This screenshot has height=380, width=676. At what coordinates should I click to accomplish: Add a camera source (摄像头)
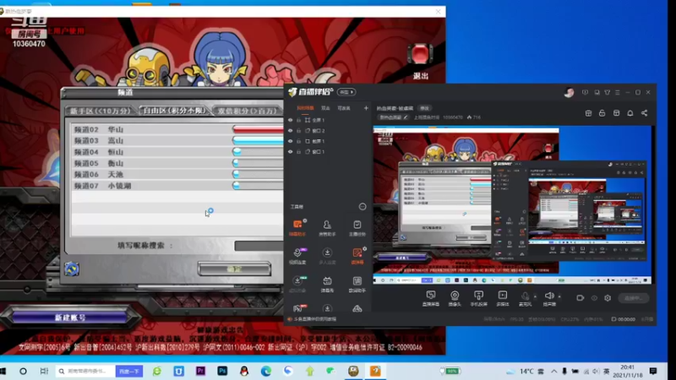pos(455,298)
